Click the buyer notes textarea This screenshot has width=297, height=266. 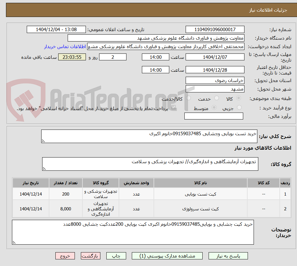[x=133, y=232]
